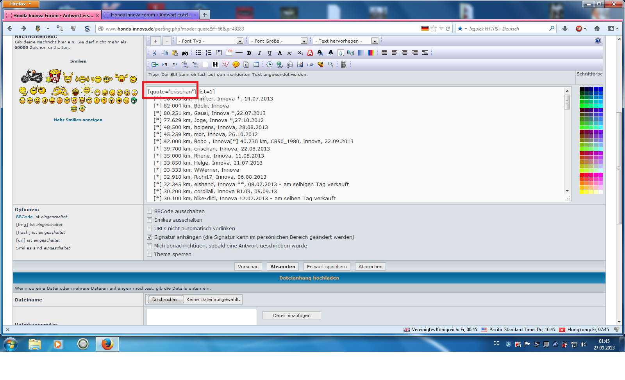Switch to the second Honda Innova Forum tab
Image resolution: width=625 pixels, height=380 pixels.
(x=151, y=15)
